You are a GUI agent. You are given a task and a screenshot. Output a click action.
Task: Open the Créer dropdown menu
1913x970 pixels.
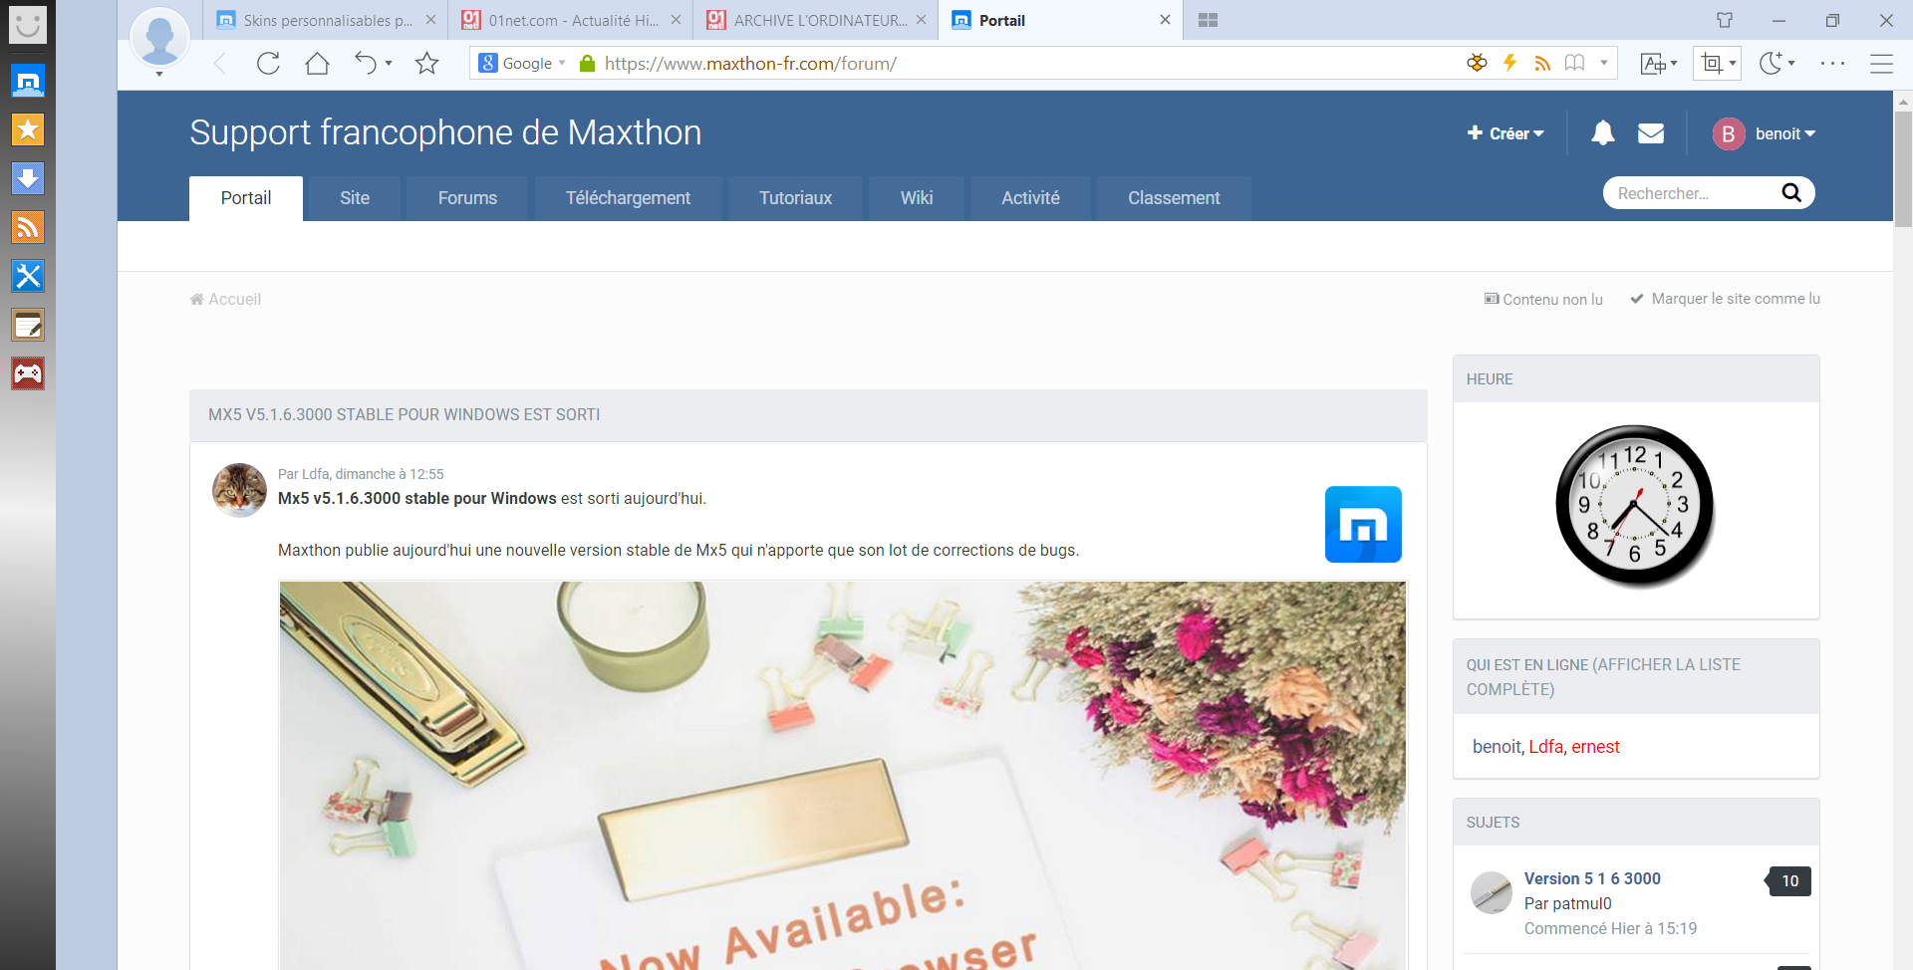(x=1505, y=133)
